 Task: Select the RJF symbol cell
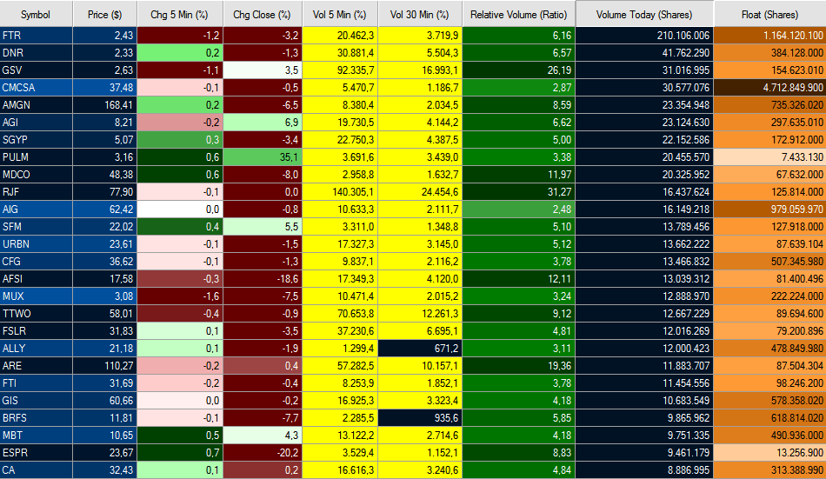37,192
